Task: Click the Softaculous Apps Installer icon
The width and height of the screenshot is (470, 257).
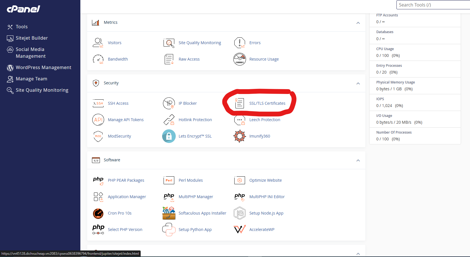Action: coord(169,213)
